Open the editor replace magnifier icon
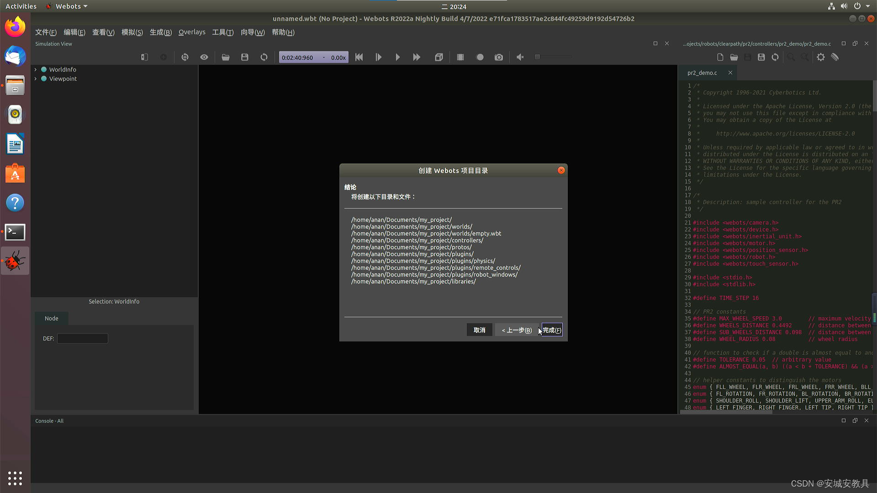Screen dimensions: 877x493 805,57
